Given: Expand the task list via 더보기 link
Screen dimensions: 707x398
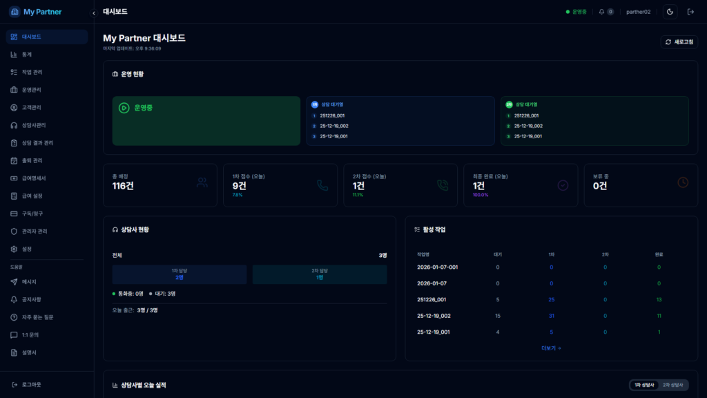Looking at the screenshot, I should (551, 348).
